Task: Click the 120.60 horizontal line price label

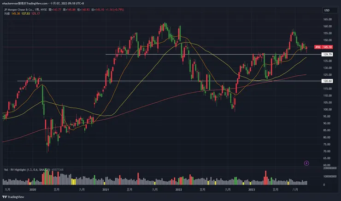Action: 327,81
